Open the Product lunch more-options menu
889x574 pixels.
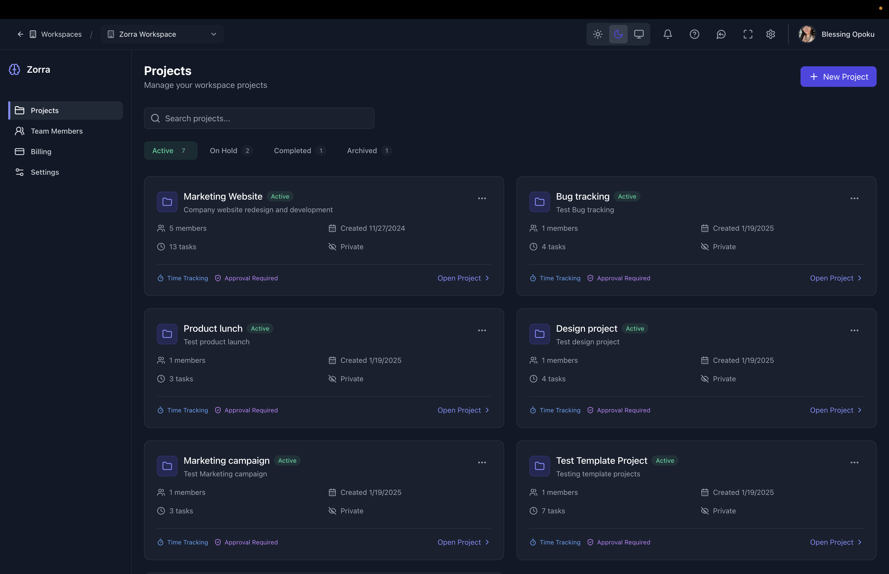[x=482, y=330]
